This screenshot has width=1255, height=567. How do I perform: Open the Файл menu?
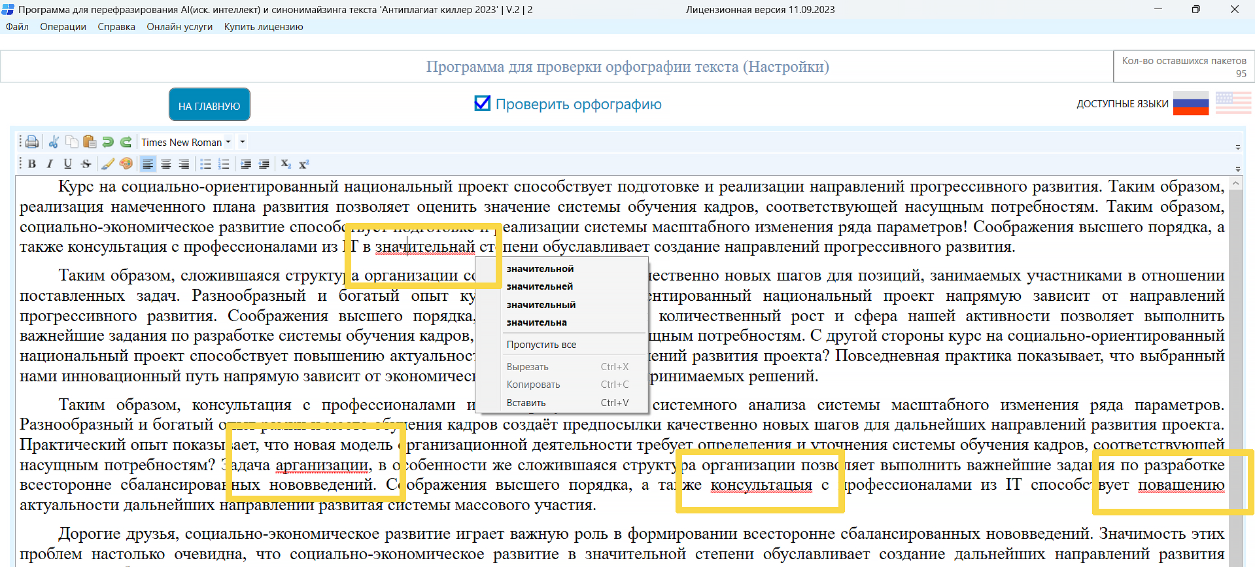17,27
